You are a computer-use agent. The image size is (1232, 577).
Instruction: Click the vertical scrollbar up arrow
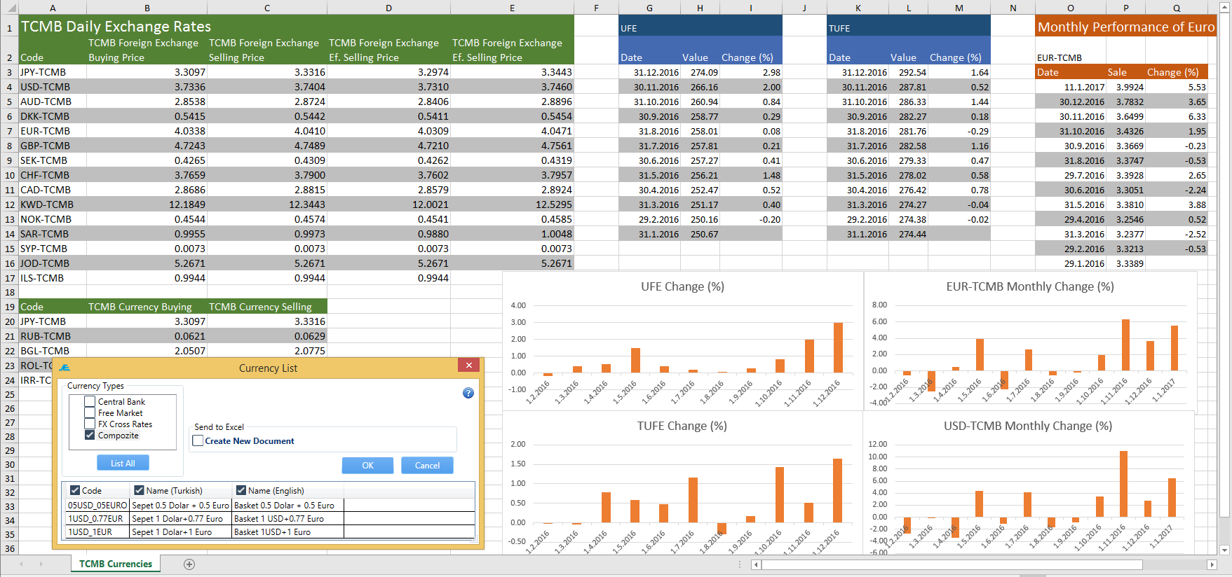pos(1225,6)
